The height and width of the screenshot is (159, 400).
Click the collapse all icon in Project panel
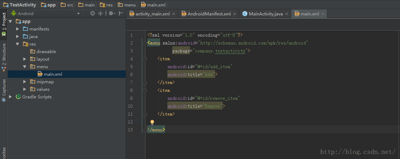tap(100, 14)
